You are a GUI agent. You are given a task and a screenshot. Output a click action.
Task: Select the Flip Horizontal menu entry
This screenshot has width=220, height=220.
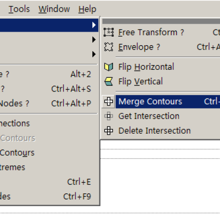click(x=161, y=67)
